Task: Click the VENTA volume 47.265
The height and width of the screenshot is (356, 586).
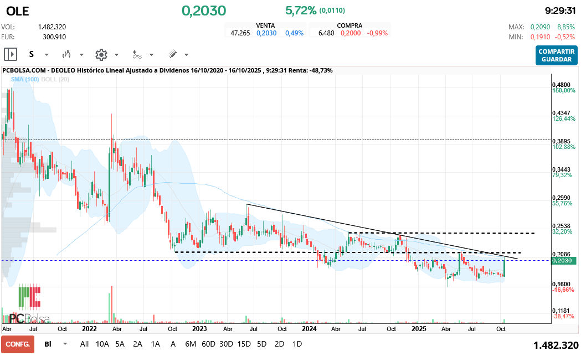Action: [x=240, y=33]
